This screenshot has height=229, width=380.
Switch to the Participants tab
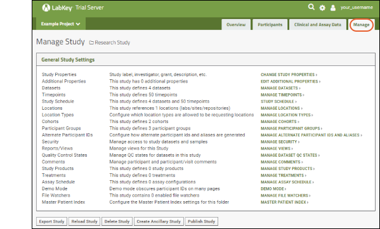coord(270,25)
